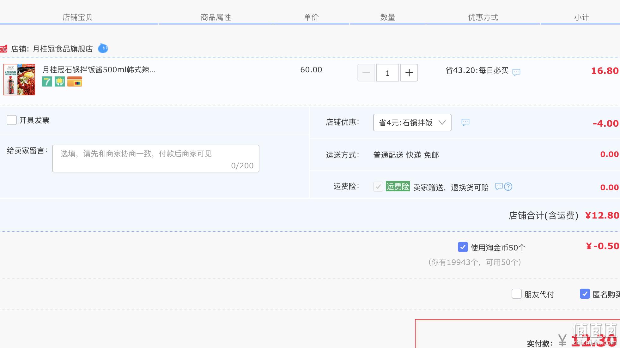Open the blue Wangwang chat icon for 月桂冠食品旗舰店
The width and height of the screenshot is (620, 348).
(x=103, y=48)
